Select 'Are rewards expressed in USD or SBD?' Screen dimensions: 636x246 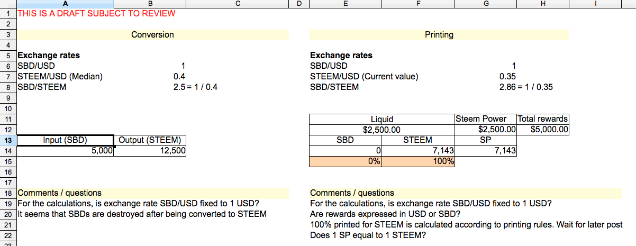pyautogui.click(x=385, y=214)
